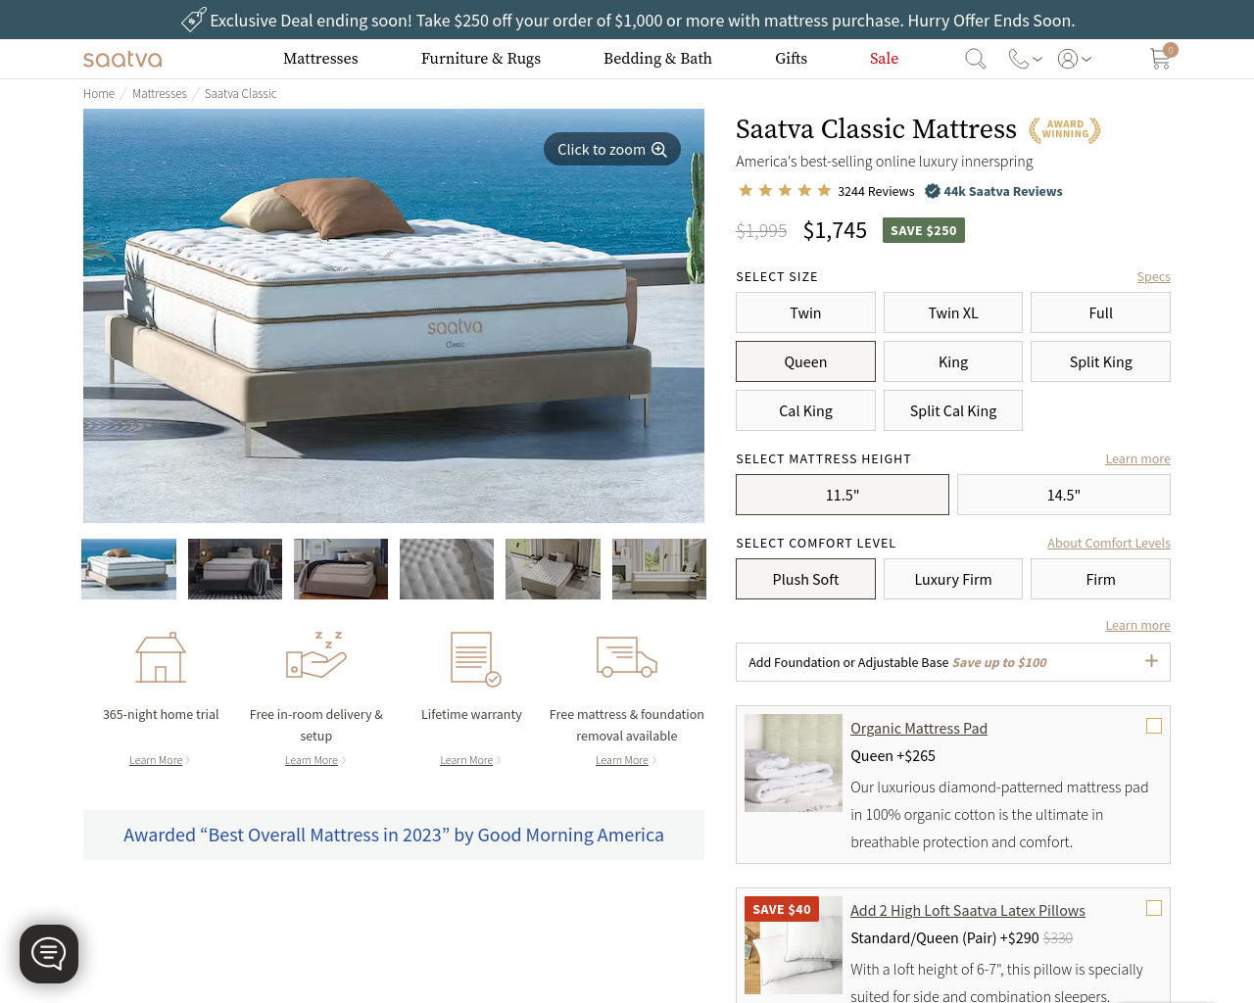
Task: Select the 14.5" mattress height
Action: coord(1064,495)
